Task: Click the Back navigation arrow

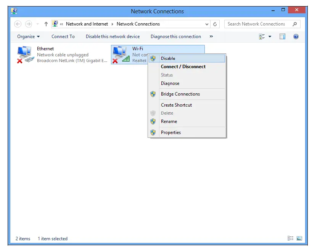Action: [18, 24]
